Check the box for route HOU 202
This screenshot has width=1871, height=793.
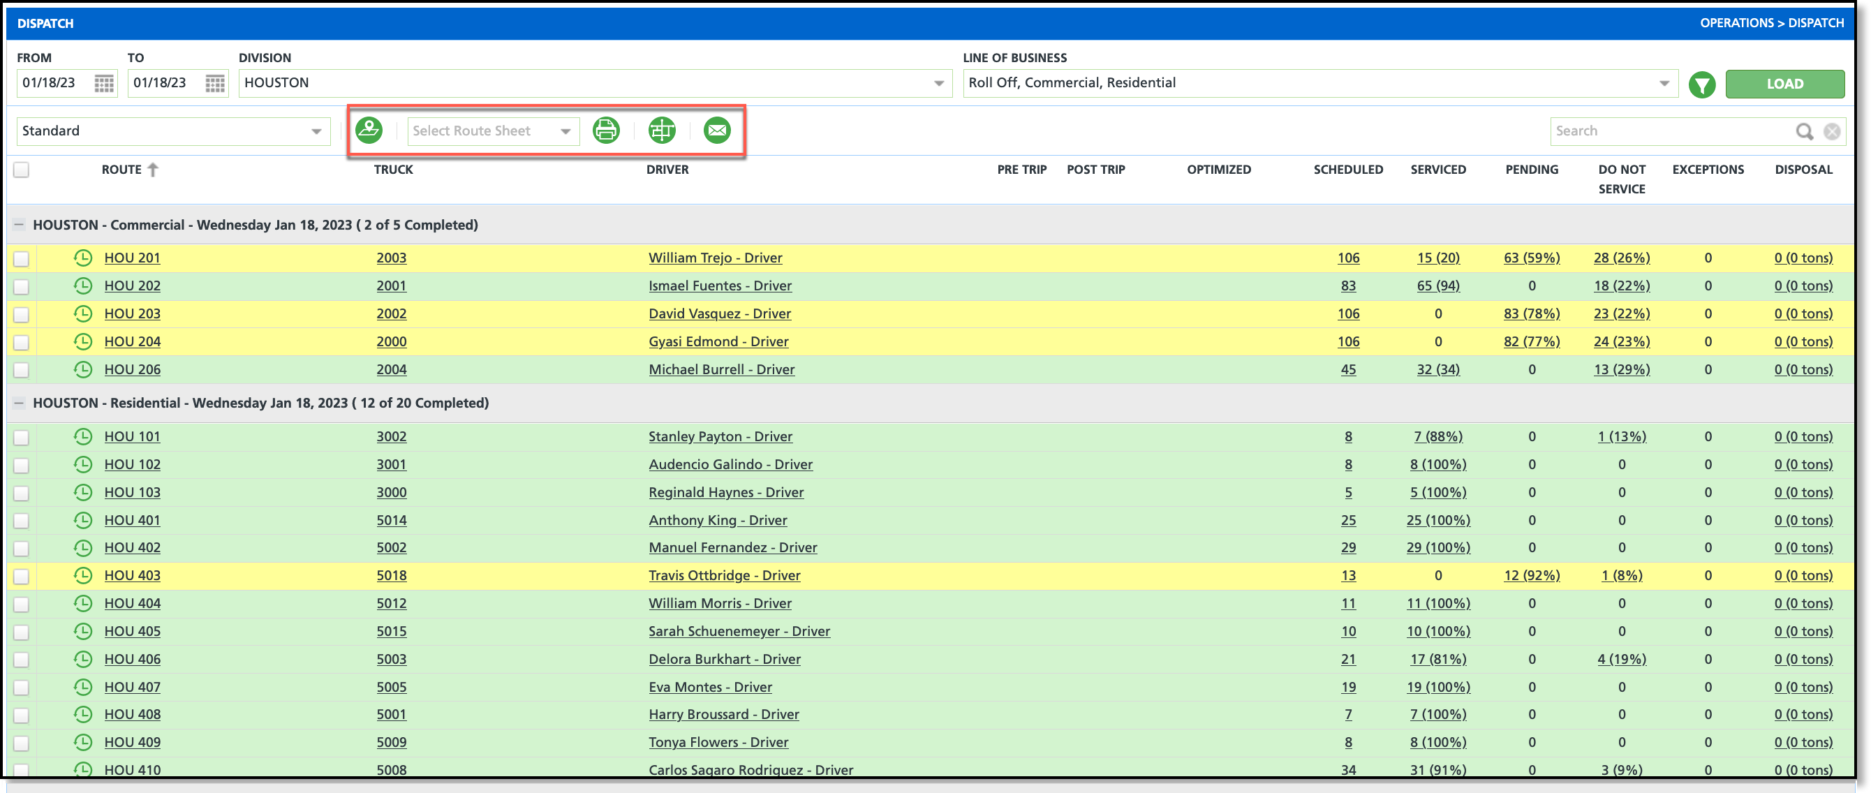(22, 287)
